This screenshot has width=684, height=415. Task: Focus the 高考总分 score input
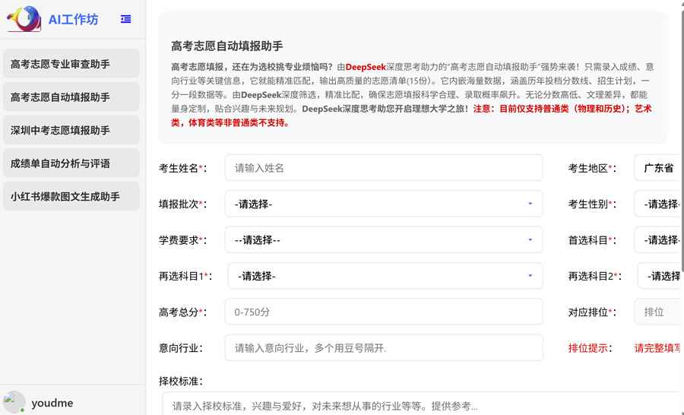point(384,312)
